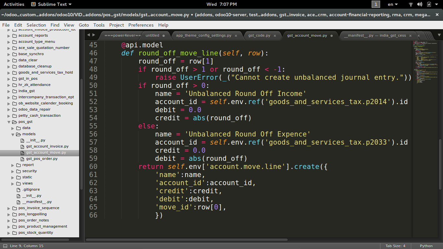Screen dimensions: 443x249
Task: Close the app_theme_config_settings.py tab
Action: click(x=236, y=36)
